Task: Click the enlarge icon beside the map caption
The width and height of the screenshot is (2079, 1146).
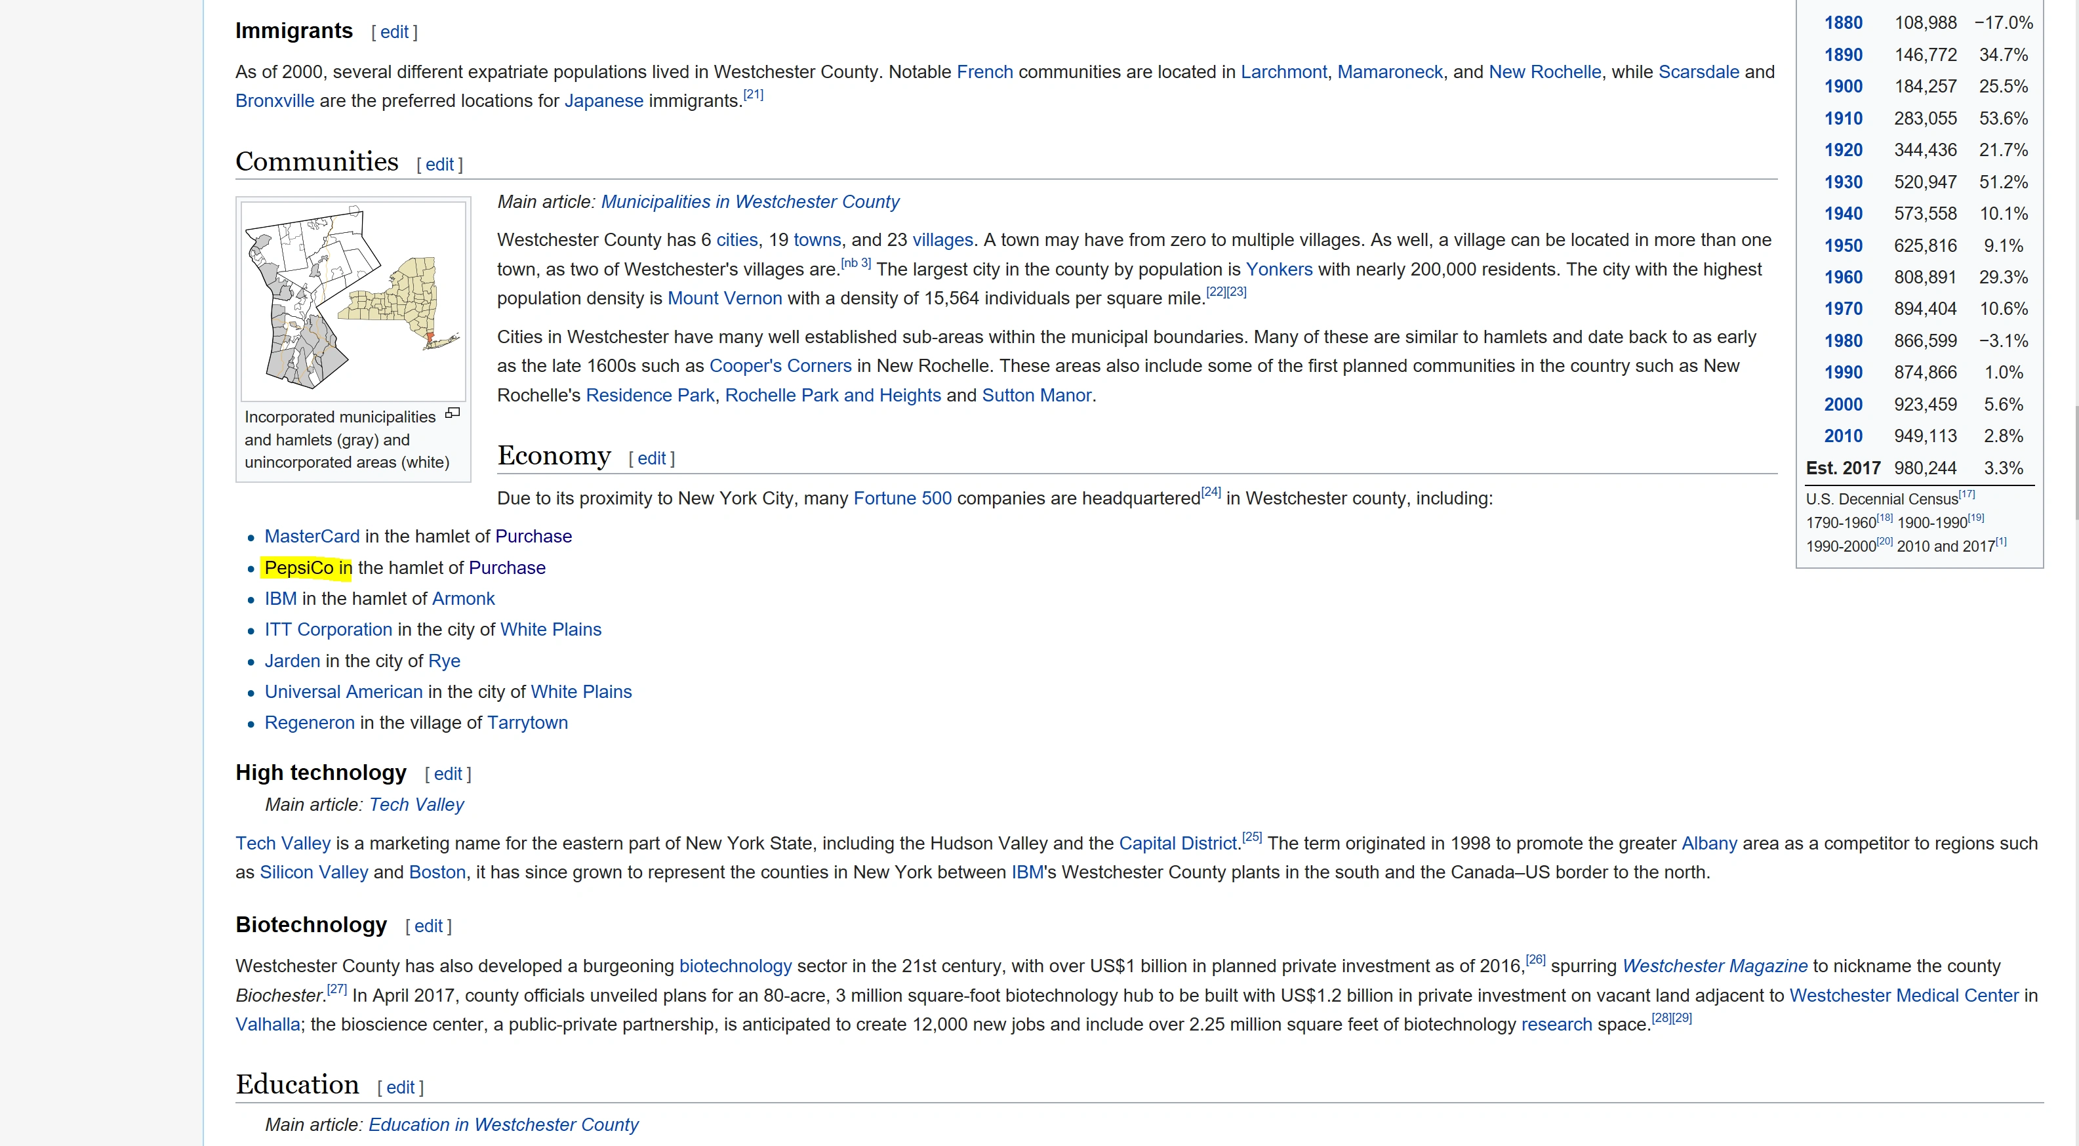Action: pyautogui.click(x=453, y=413)
